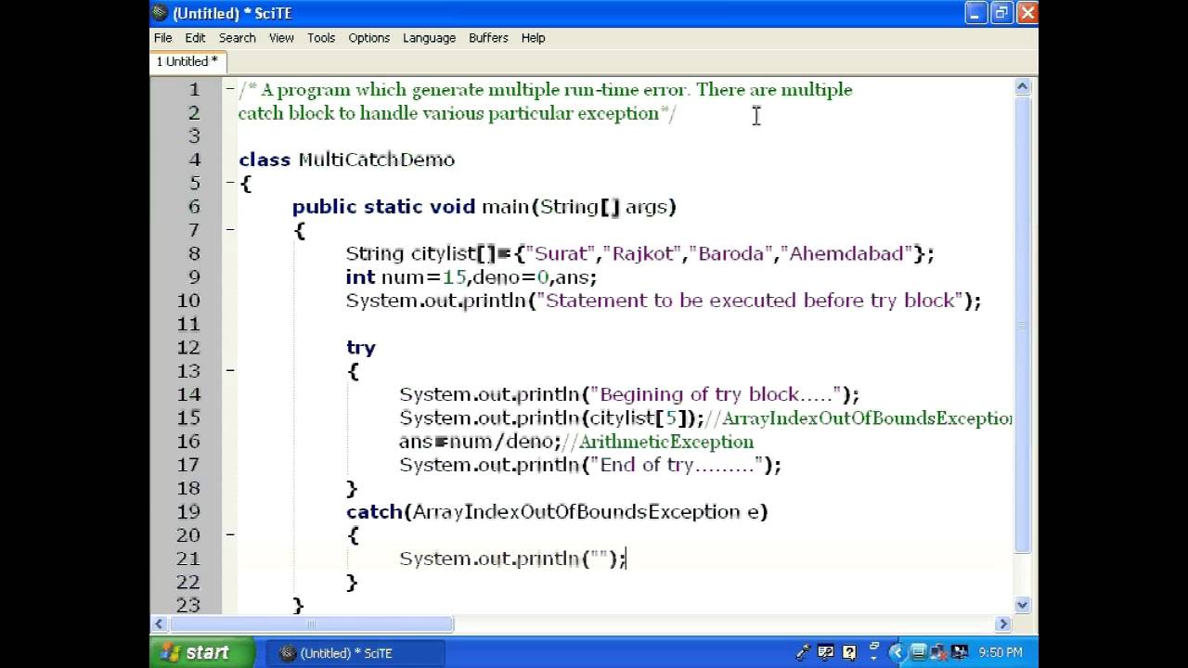Image resolution: width=1188 pixels, height=668 pixels.
Task: Click the vertical scrollbar thumb
Action: tap(1023, 324)
